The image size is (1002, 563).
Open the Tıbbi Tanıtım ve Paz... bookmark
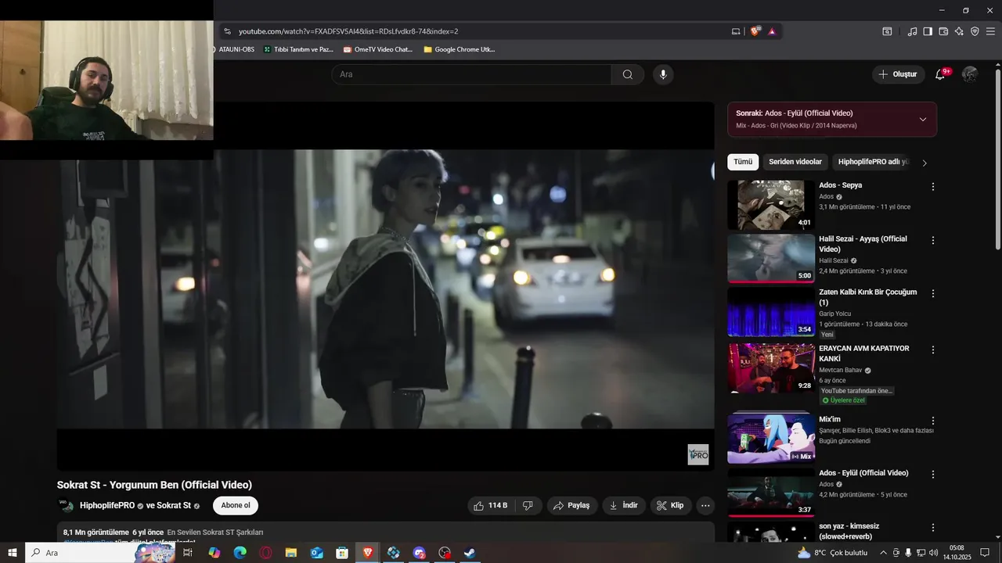pos(298,49)
